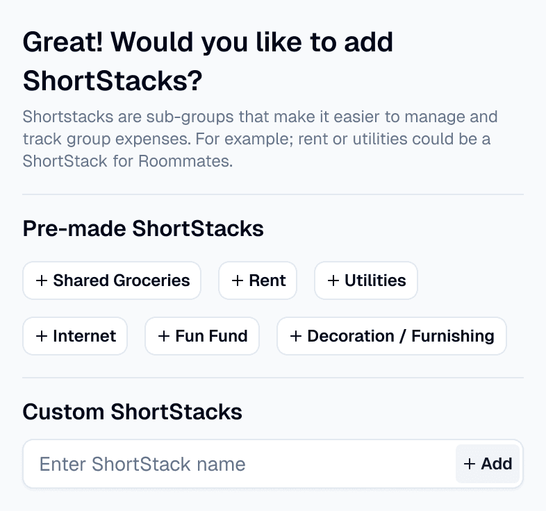The width and height of the screenshot is (546, 511).
Task: Choose the Internet ShortStack chip
Action: coord(76,336)
